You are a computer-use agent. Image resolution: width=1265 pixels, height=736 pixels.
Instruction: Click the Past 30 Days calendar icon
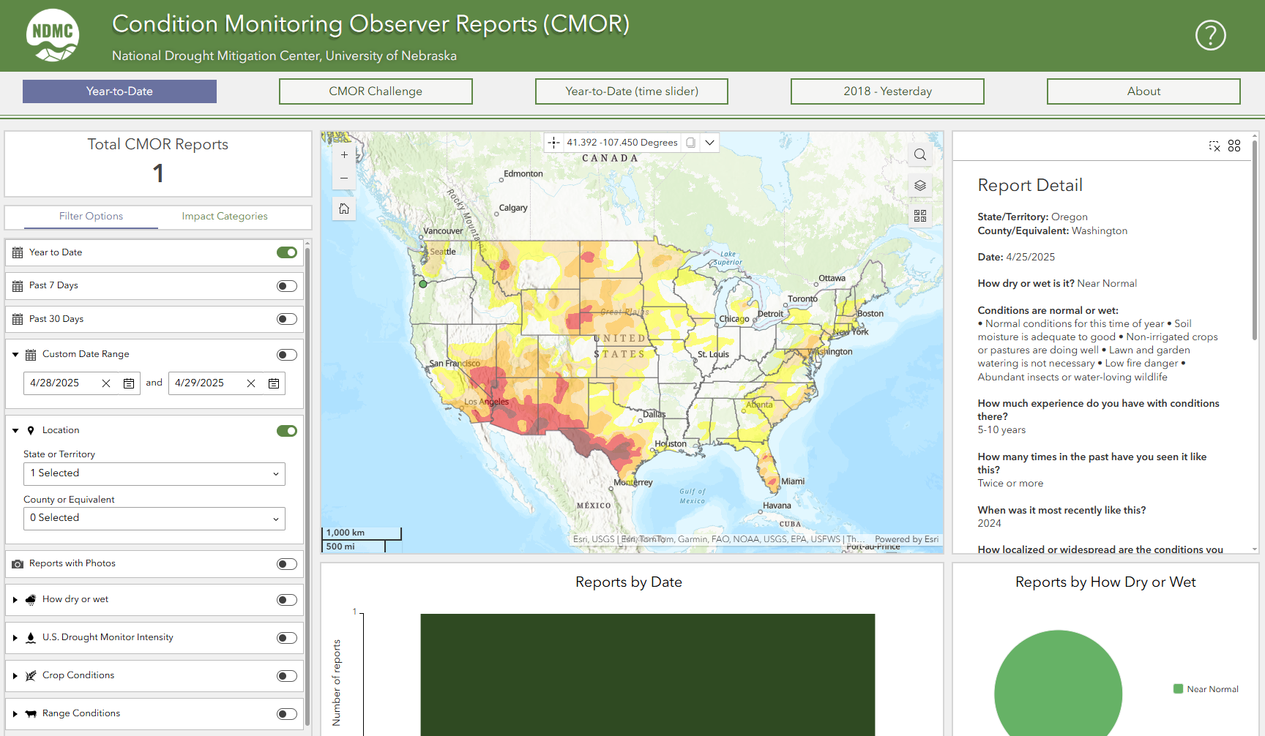pos(18,319)
